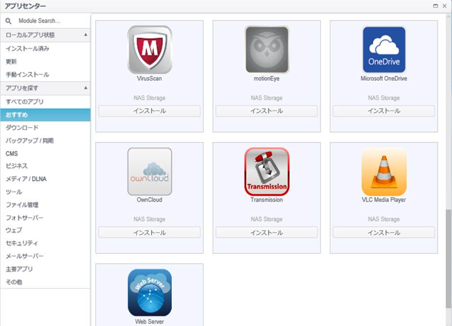Install the motionEye app
452x326 pixels.
coord(267,111)
